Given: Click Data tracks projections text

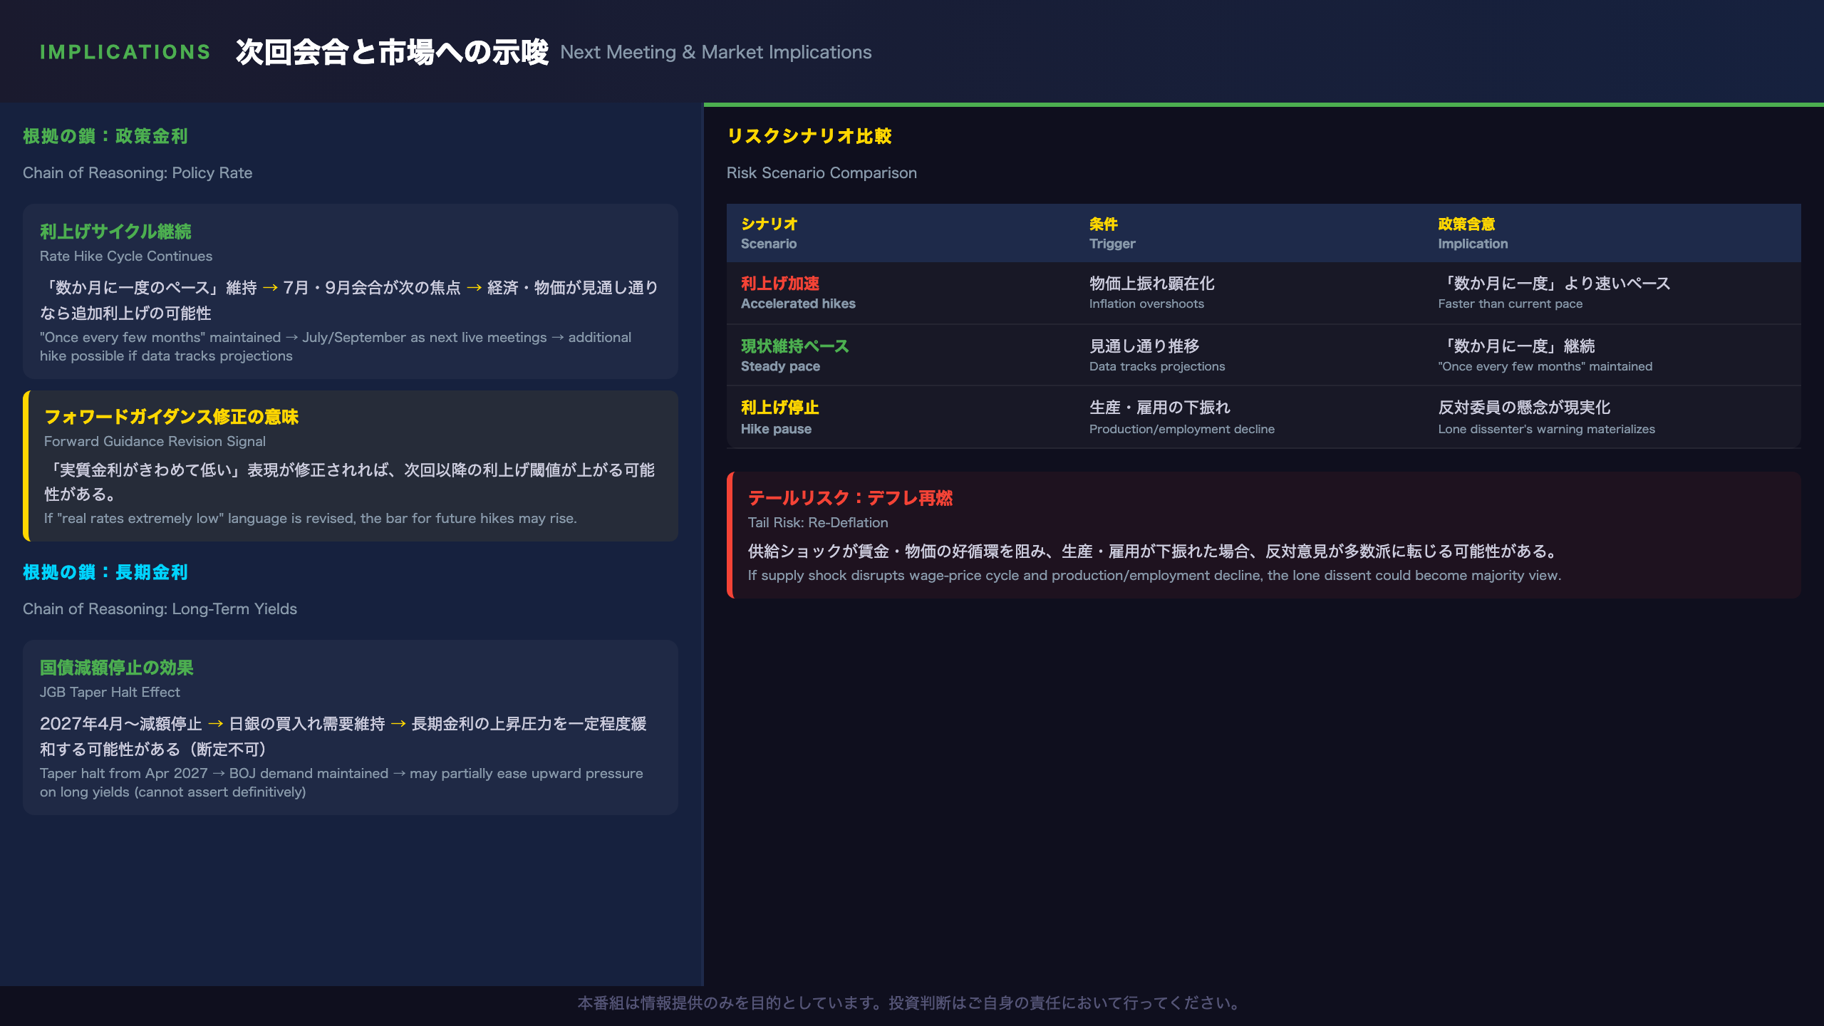Looking at the screenshot, I should coord(1157,366).
